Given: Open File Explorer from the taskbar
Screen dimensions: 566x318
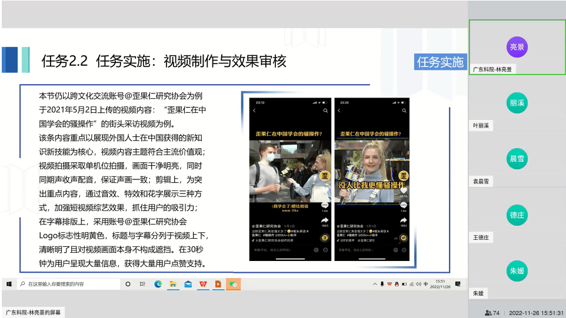Looking at the screenshot, I should click(x=173, y=284).
